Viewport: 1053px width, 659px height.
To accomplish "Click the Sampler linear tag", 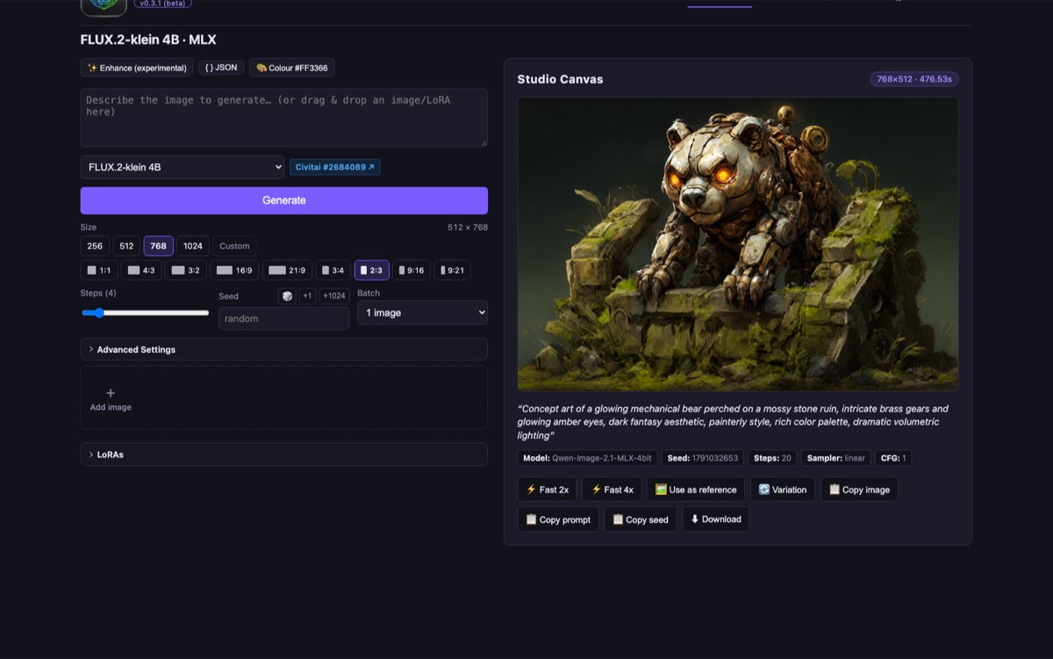I will [835, 458].
